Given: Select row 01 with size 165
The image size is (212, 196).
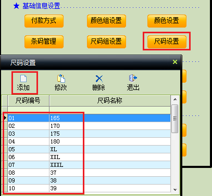Looking at the screenshot, I should coord(89,118).
